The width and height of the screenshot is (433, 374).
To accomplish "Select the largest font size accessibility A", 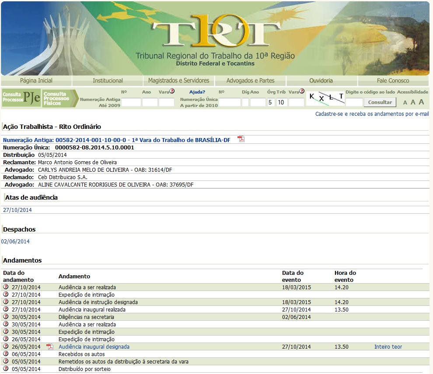I will tap(421, 102).
